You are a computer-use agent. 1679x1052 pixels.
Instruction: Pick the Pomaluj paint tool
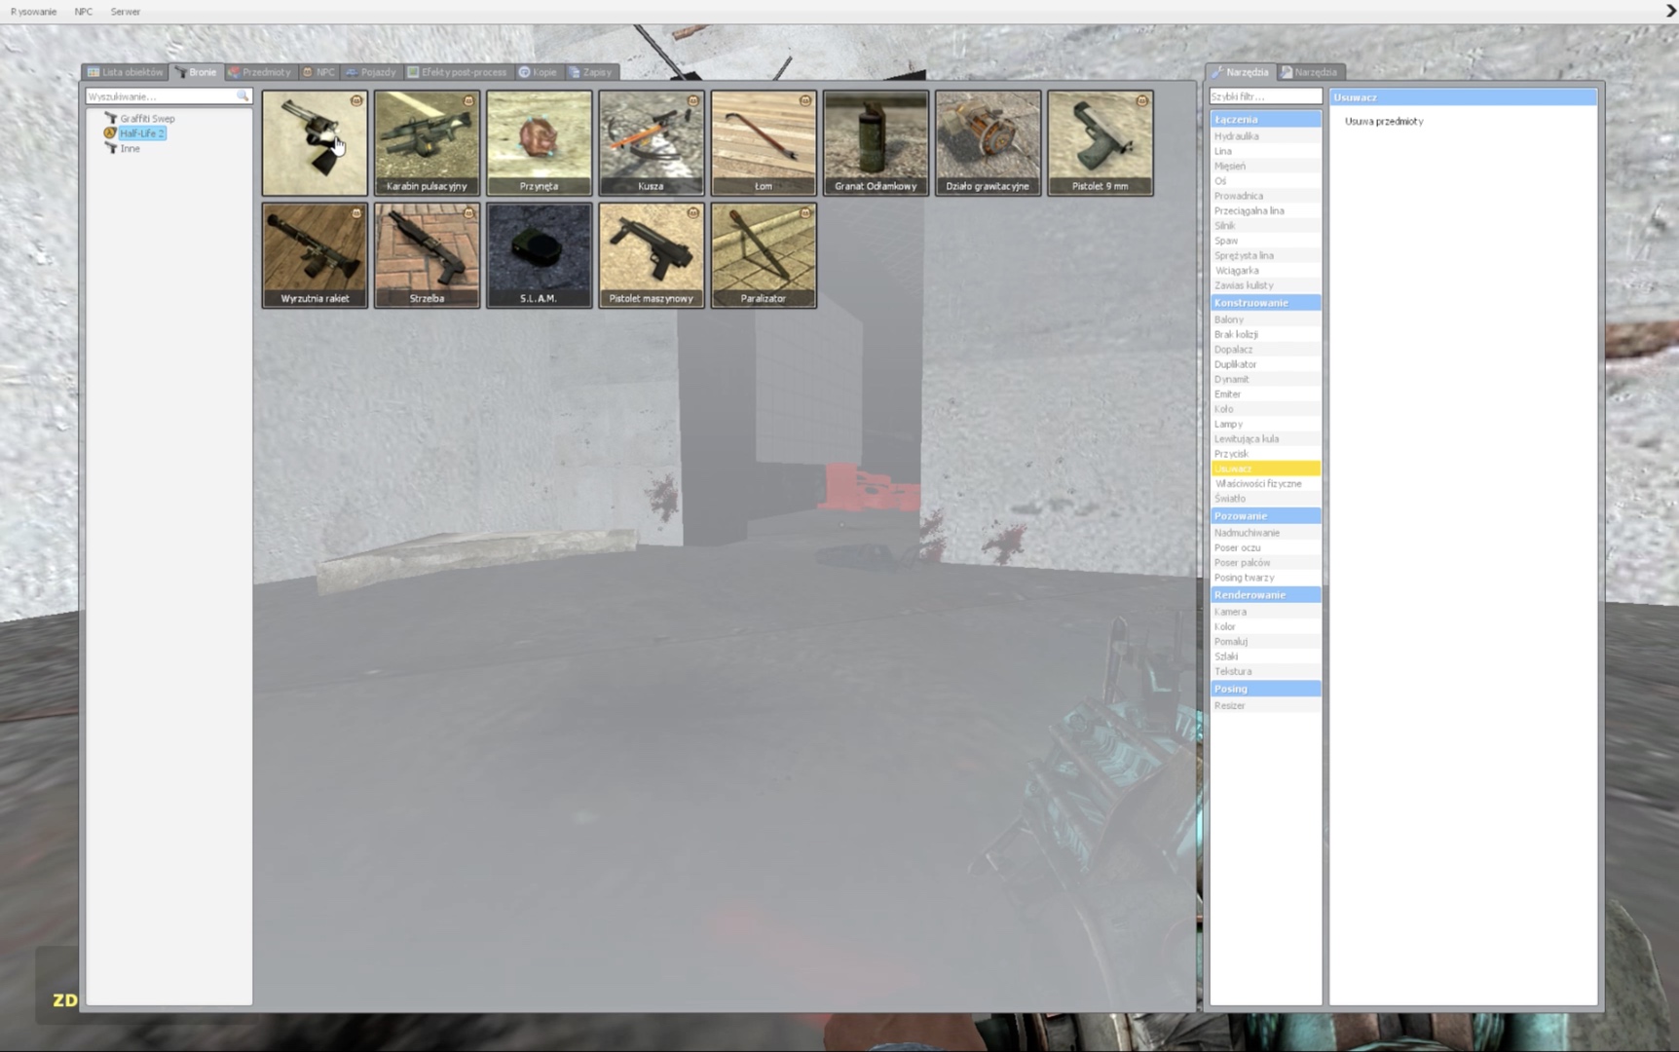[1265, 642]
